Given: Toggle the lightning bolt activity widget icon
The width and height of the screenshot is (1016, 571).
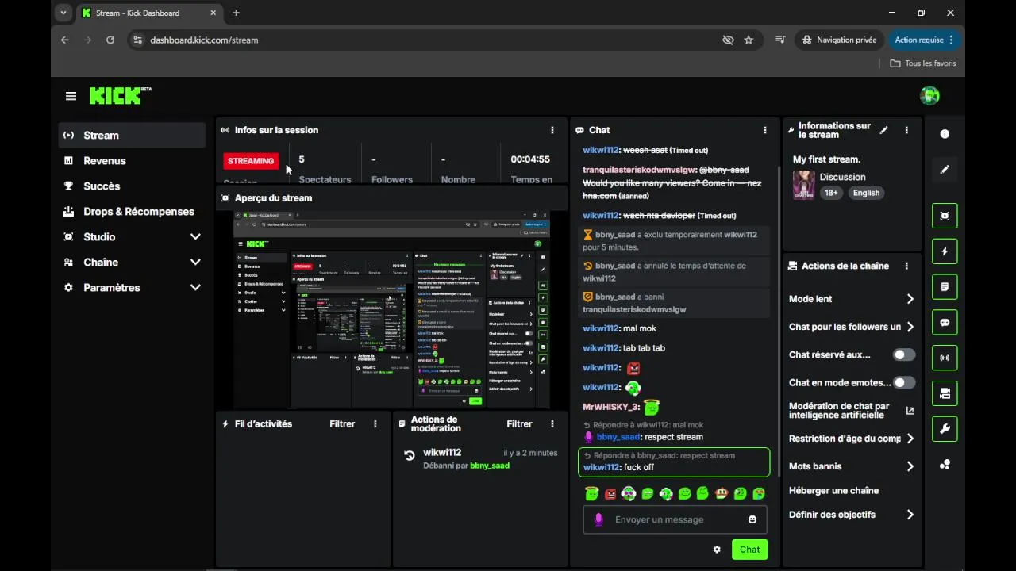Looking at the screenshot, I should [x=945, y=251].
